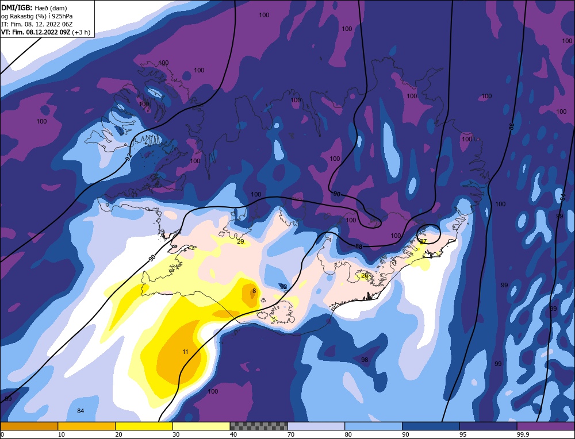Select the purple 99.9+ legend swatch
This screenshot has width=575, height=439.
click(x=546, y=426)
